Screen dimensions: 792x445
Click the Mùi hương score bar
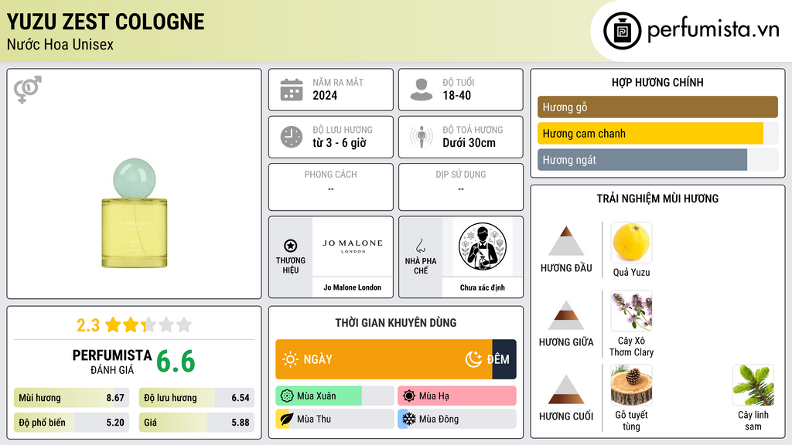point(72,398)
